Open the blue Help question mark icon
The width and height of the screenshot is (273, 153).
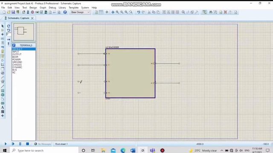point(65,12)
